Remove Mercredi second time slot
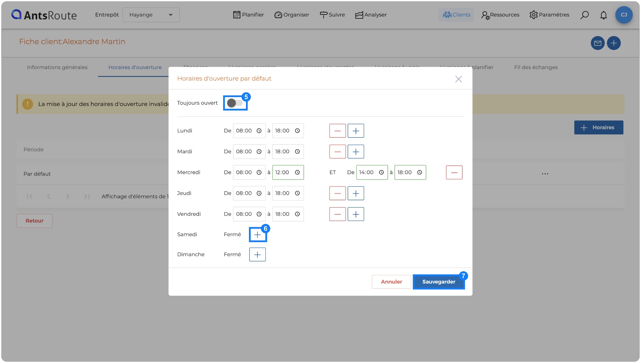 click(x=454, y=172)
